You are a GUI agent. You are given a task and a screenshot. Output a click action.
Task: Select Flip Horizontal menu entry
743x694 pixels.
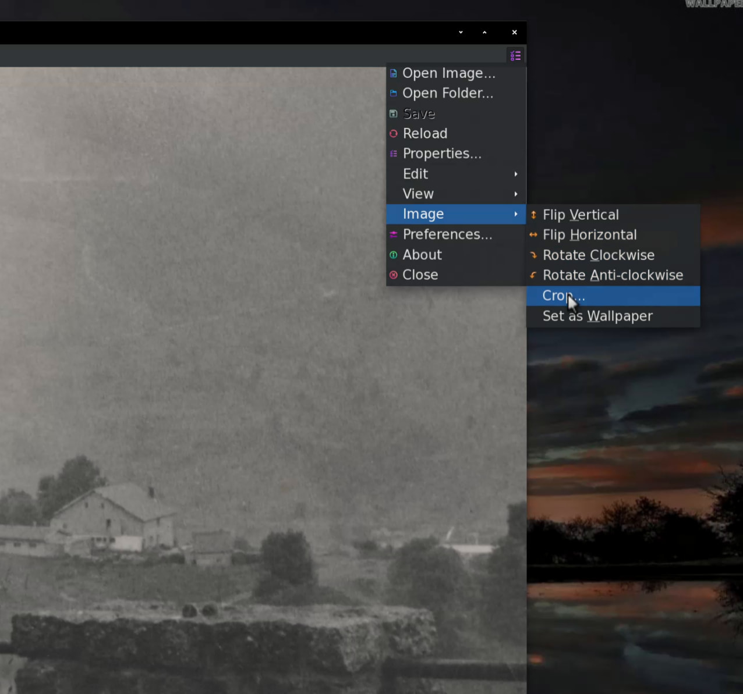(x=589, y=235)
